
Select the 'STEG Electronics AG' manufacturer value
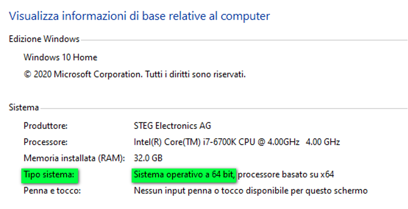[173, 126]
